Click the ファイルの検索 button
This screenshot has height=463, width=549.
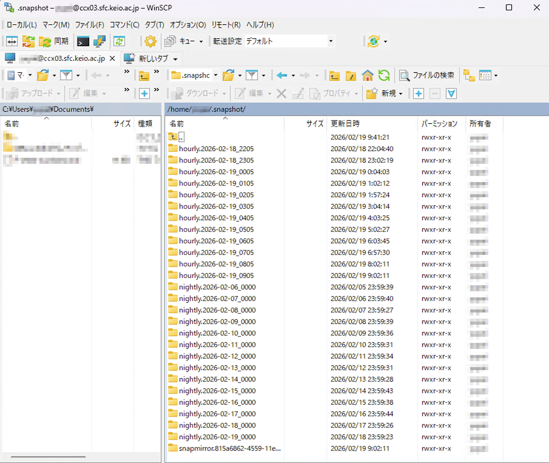(x=426, y=75)
